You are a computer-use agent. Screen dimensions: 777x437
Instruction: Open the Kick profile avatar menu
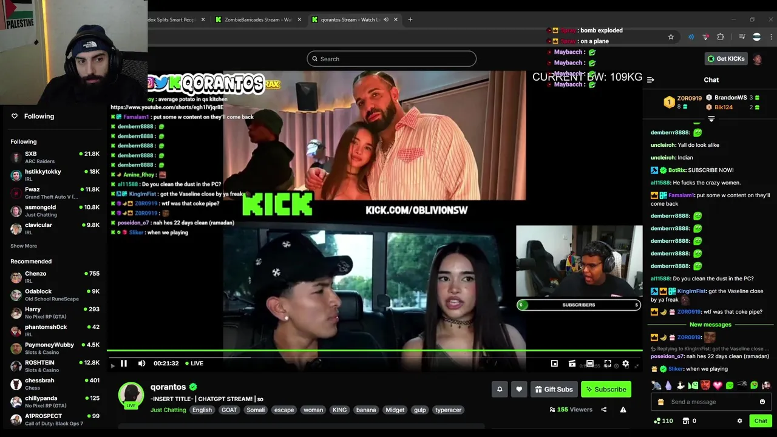758,59
